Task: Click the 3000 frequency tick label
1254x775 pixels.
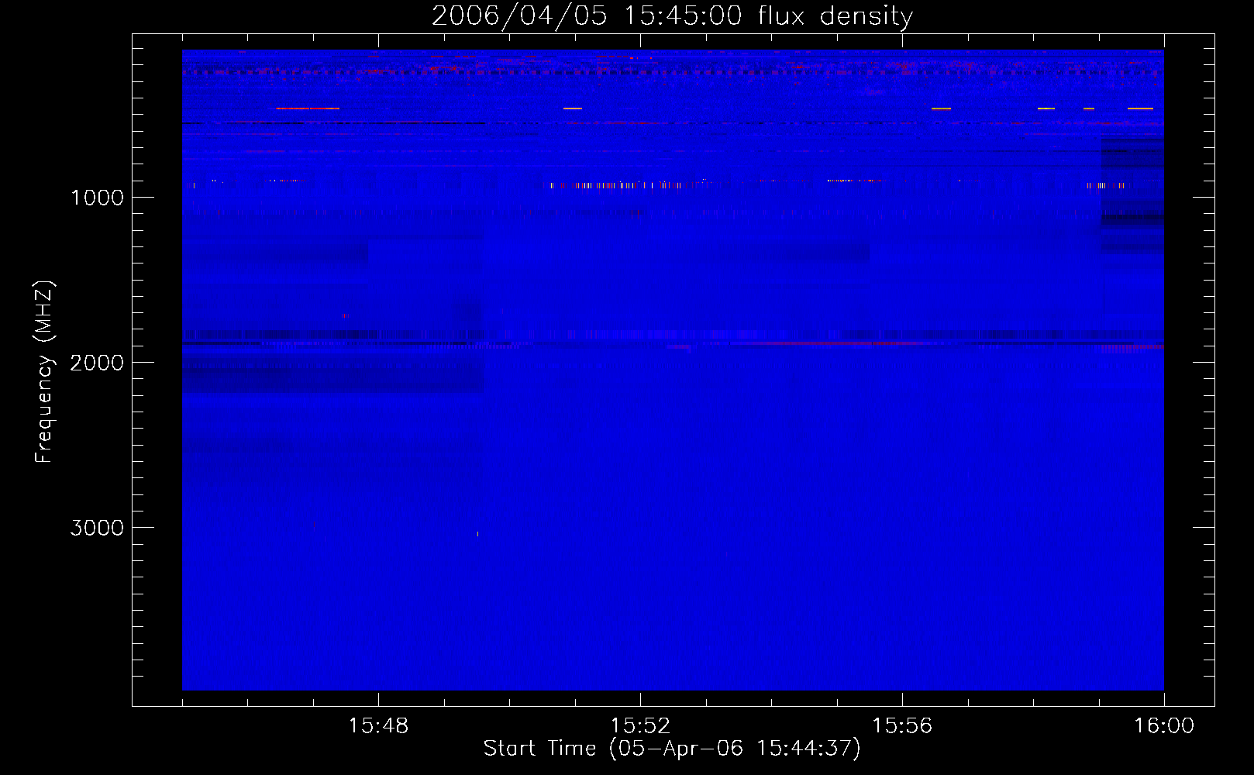Action: click(97, 528)
